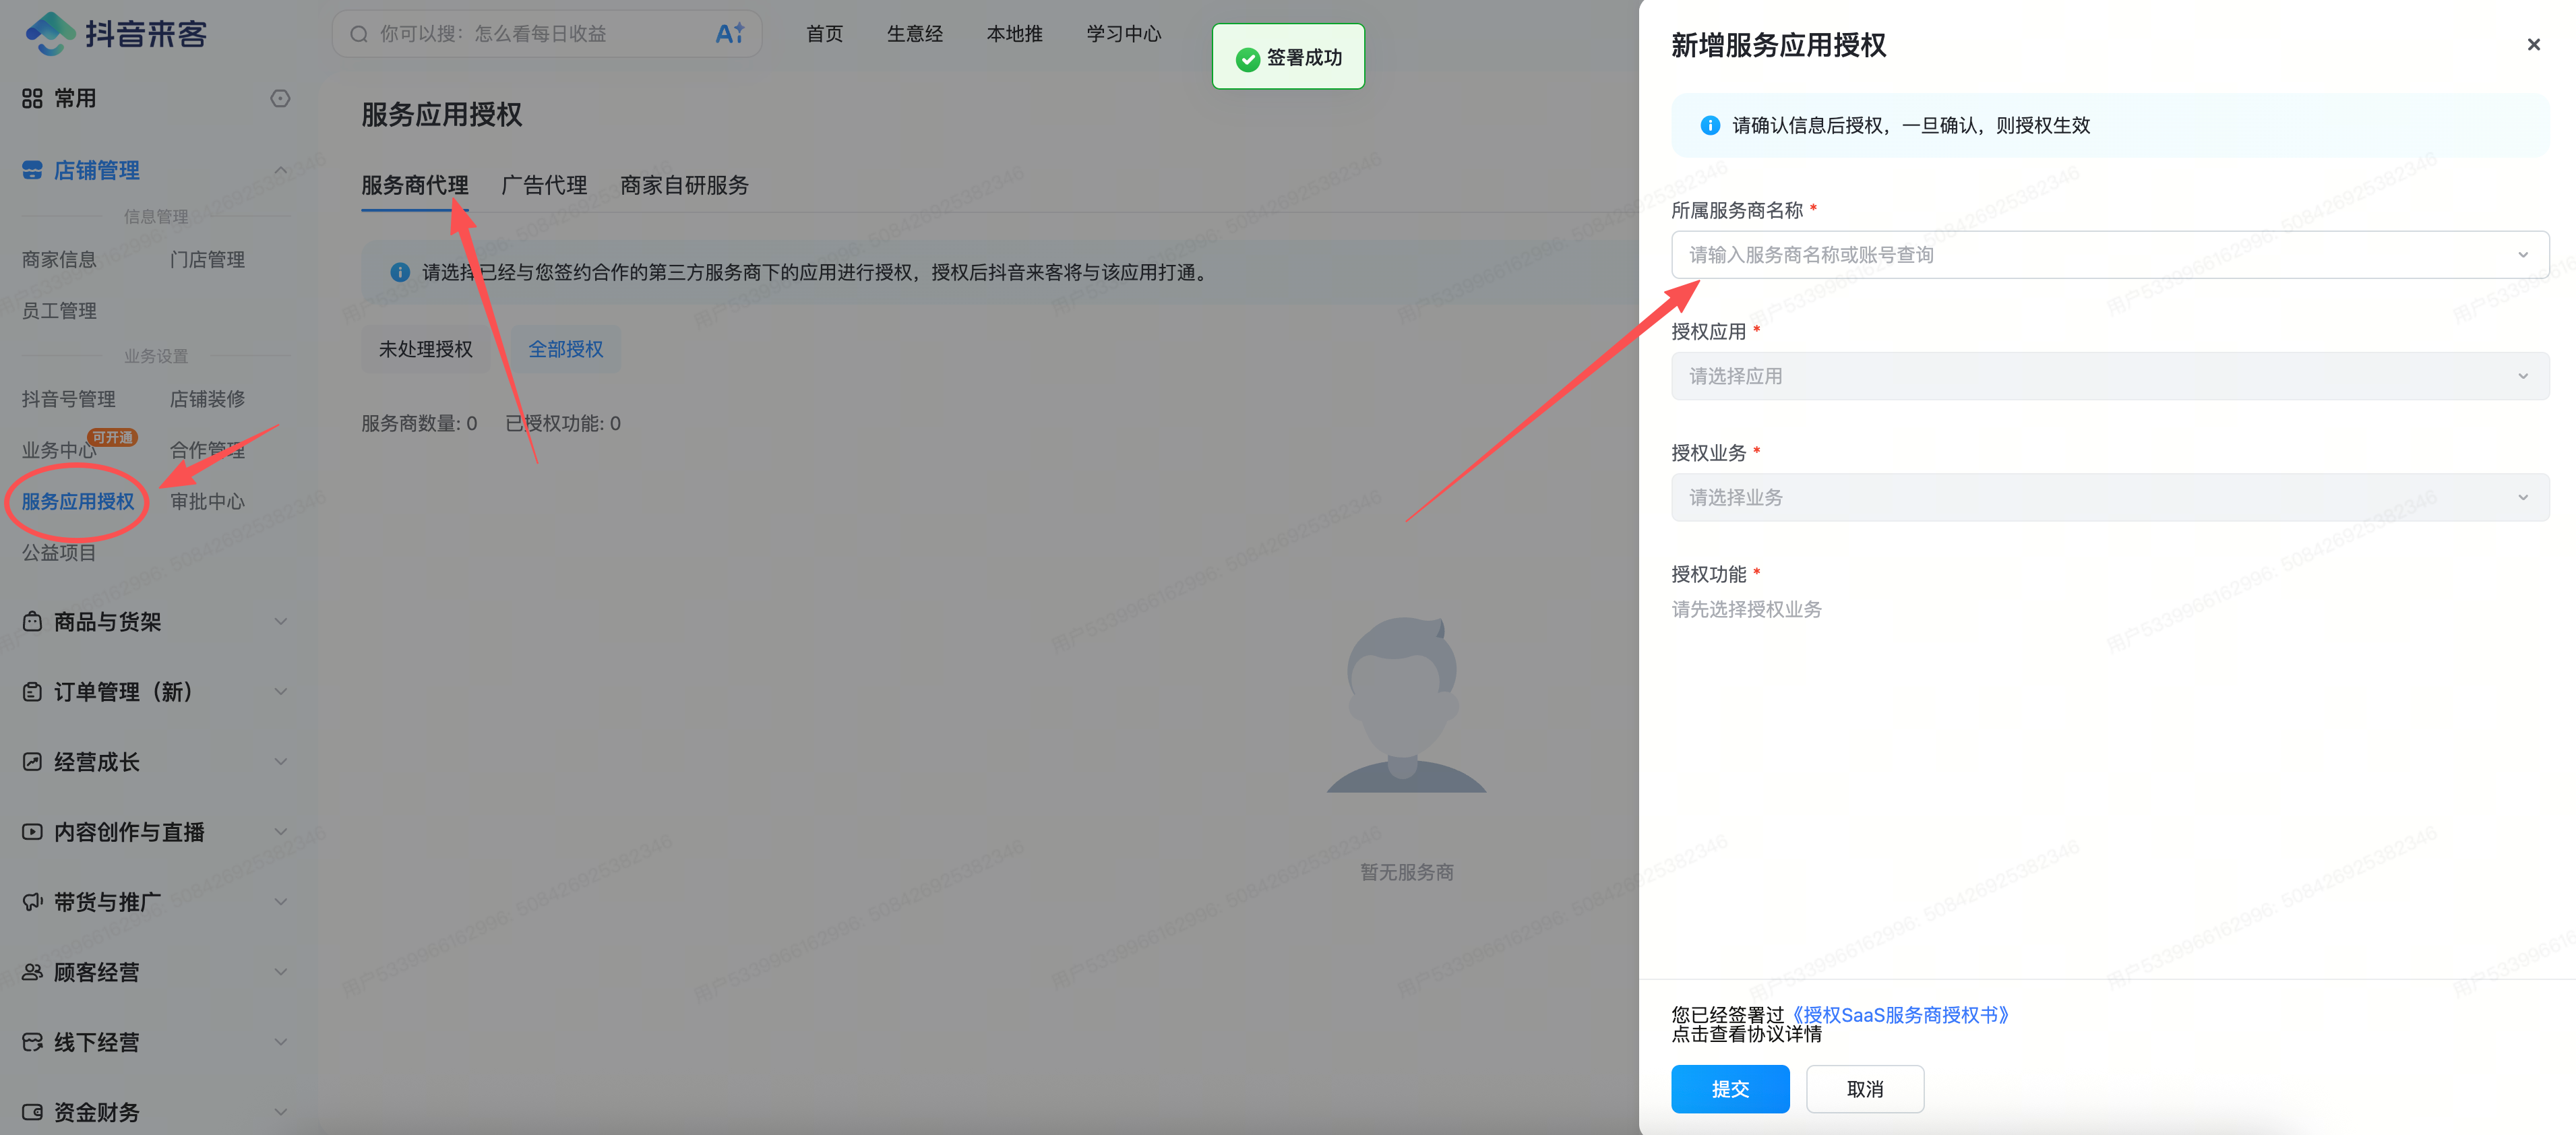Viewport: 2576px width, 1135px height.
Task: Click the 内容创作与直播 play icon
Action: pyautogui.click(x=32, y=832)
